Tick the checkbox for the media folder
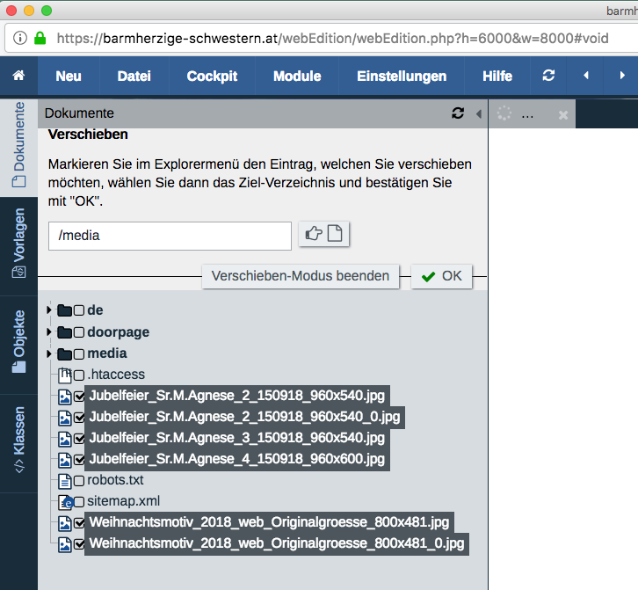 (x=79, y=354)
